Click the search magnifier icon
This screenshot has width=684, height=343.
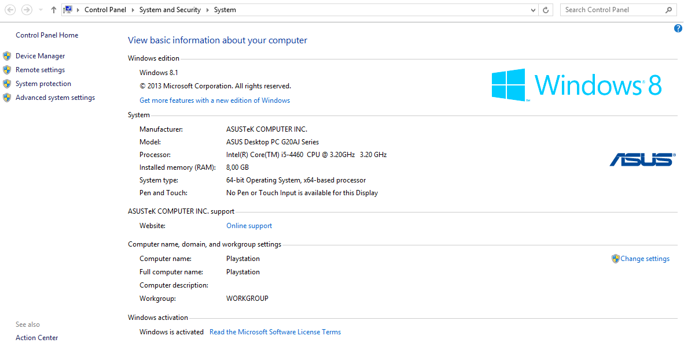(x=669, y=10)
